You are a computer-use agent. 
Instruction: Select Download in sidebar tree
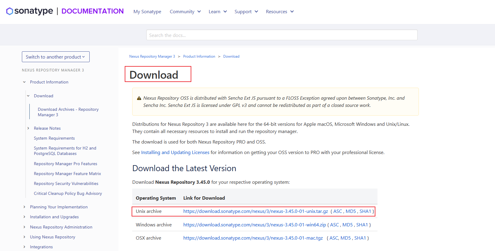point(43,96)
